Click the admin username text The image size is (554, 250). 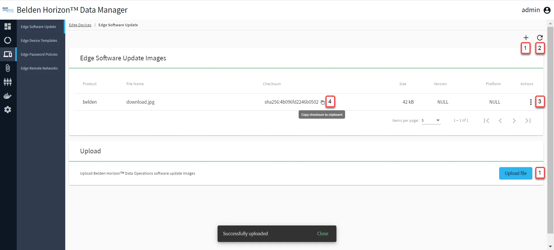pos(531,10)
